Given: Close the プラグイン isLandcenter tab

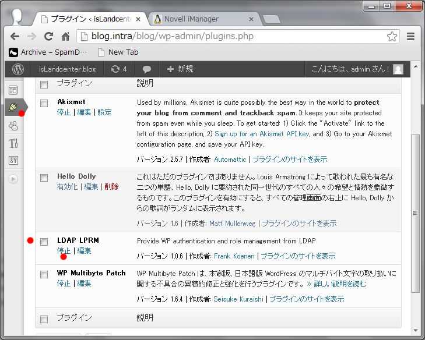Looking at the screenshot, I should click(138, 19).
